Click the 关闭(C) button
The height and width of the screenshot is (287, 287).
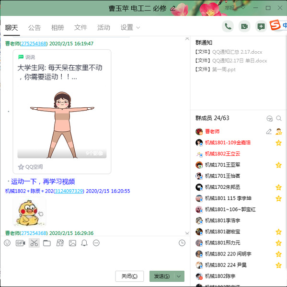coord(129,276)
